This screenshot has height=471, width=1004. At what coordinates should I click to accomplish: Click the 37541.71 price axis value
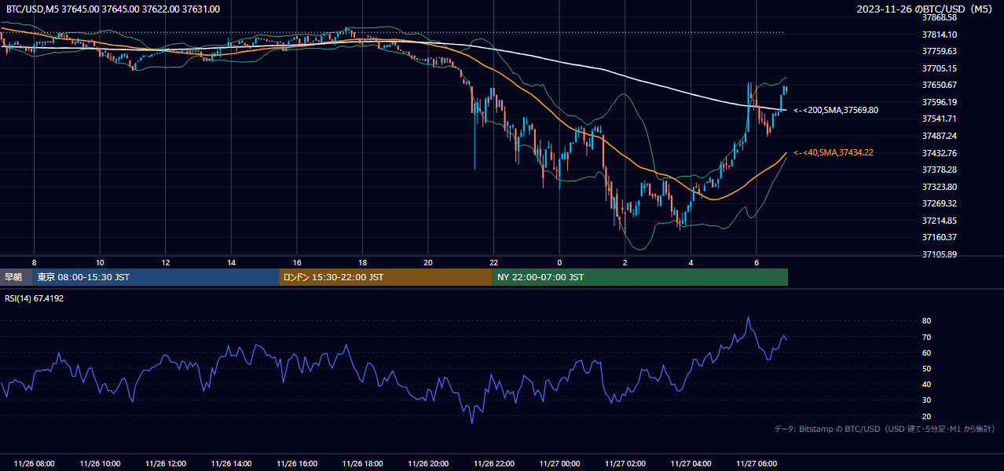[x=940, y=119]
